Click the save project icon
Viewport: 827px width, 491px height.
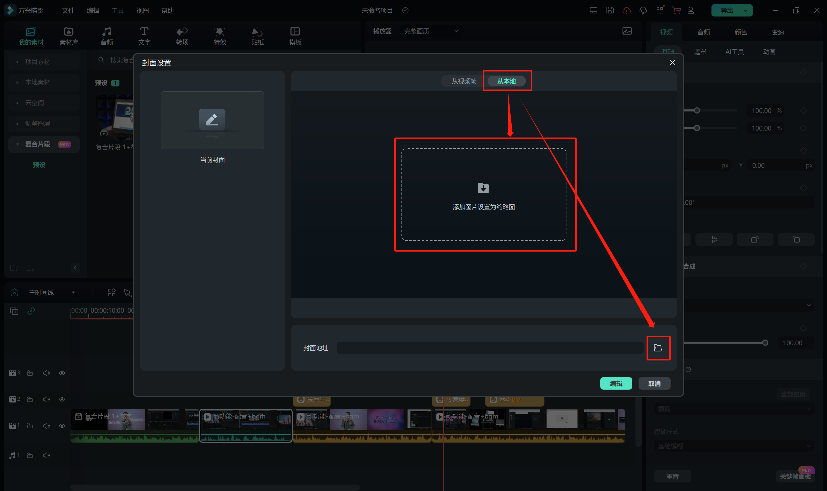pyautogui.click(x=610, y=10)
